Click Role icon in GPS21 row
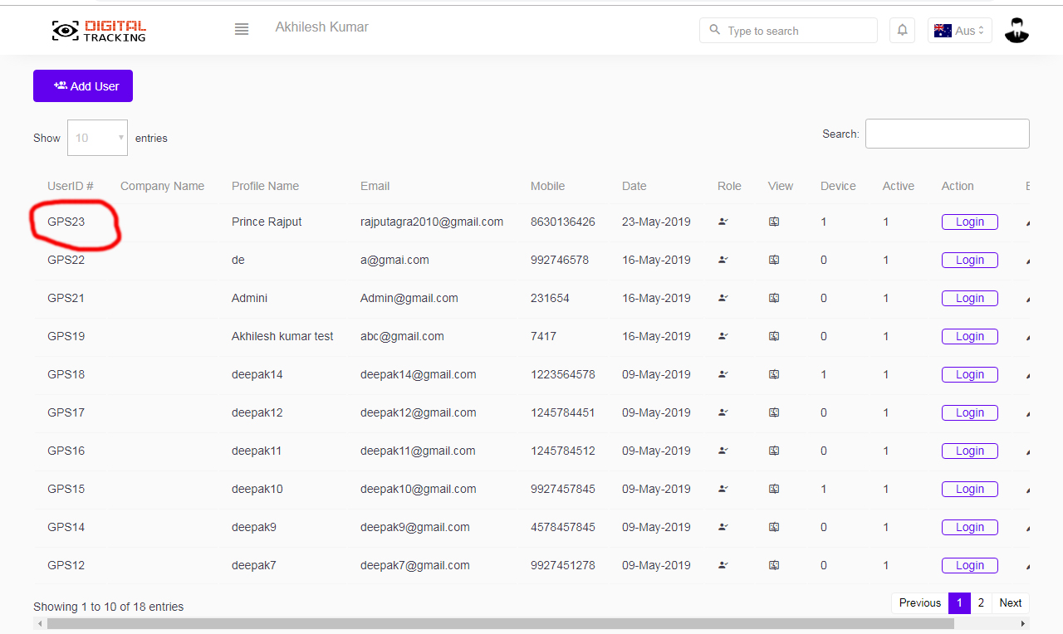Viewport: 1063px width, 634px height. coord(723,298)
